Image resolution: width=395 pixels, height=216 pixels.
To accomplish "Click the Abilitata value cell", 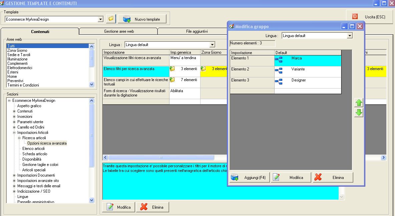I will [184, 93].
